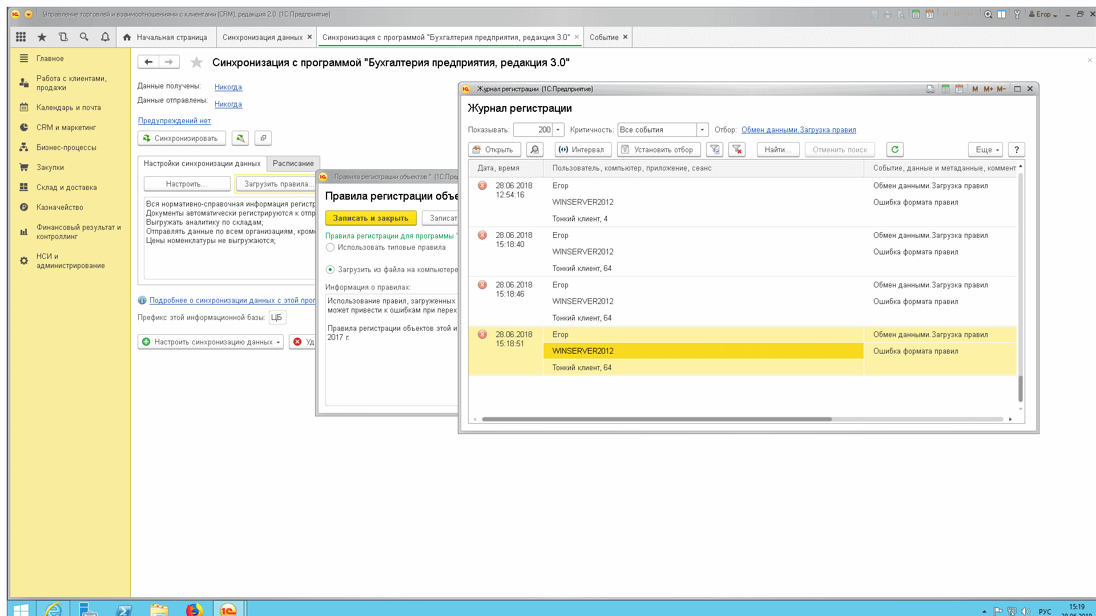Open CRM и маркетинг section
The width and height of the screenshot is (1096, 616).
[x=66, y=128]
